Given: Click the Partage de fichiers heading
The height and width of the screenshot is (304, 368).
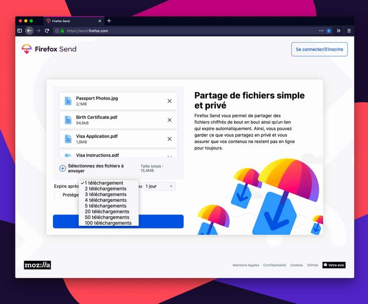Looking at the screenshot, I should click(x=250, y=100).
